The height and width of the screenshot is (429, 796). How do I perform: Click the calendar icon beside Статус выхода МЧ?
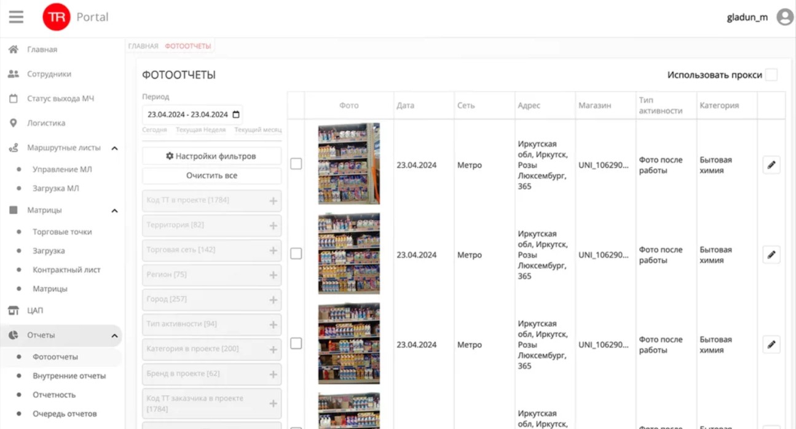click(x=14, y=98)
